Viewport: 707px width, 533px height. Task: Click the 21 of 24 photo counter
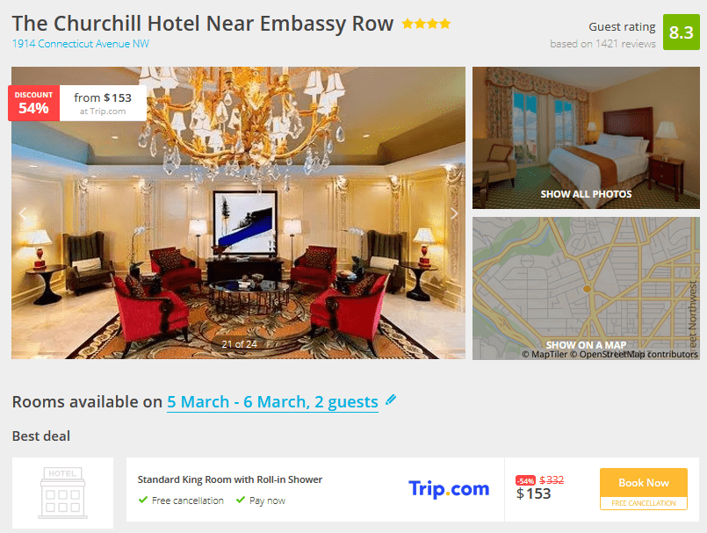coord(239,344)
